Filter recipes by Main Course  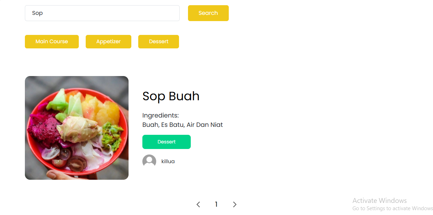(x=51, y=41)
